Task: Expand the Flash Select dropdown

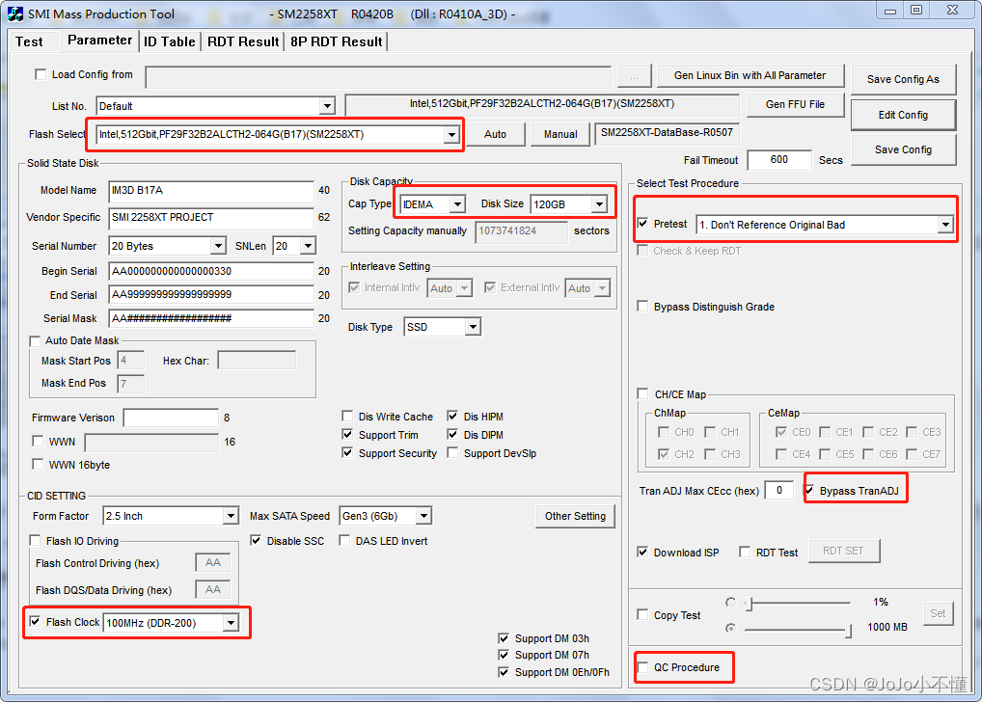Action: coord(450,135)
